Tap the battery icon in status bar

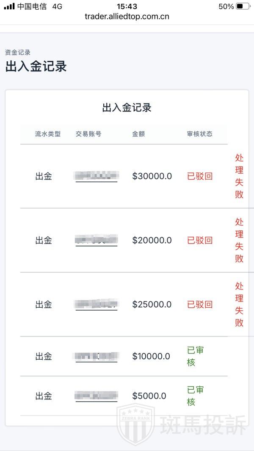(x=243, y=6)
